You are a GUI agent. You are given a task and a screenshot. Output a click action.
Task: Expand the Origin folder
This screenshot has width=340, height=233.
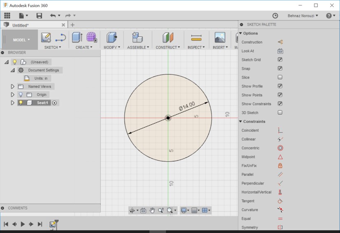pos(12,95)
